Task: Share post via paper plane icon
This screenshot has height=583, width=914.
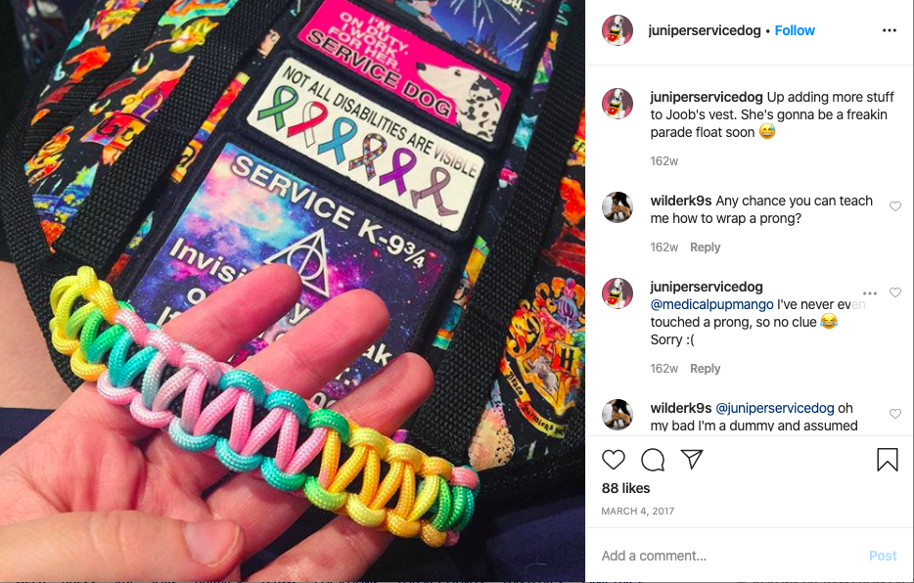Action: (x=692, y=460)
